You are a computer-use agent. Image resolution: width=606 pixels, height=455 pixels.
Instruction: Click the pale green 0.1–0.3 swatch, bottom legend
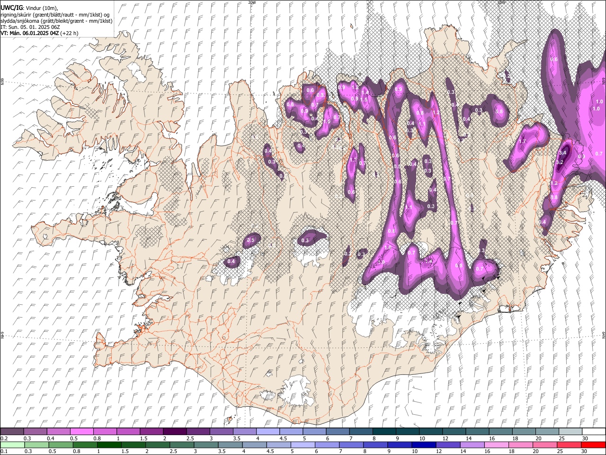click(12, 445)
